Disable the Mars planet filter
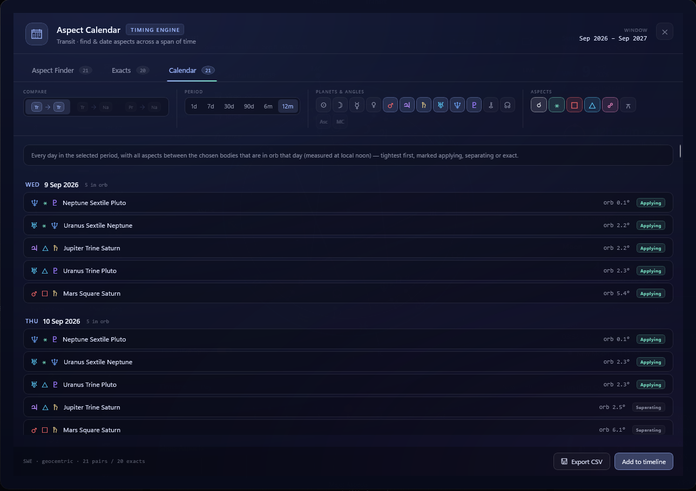The image size is (696, 491). (390, 106)
